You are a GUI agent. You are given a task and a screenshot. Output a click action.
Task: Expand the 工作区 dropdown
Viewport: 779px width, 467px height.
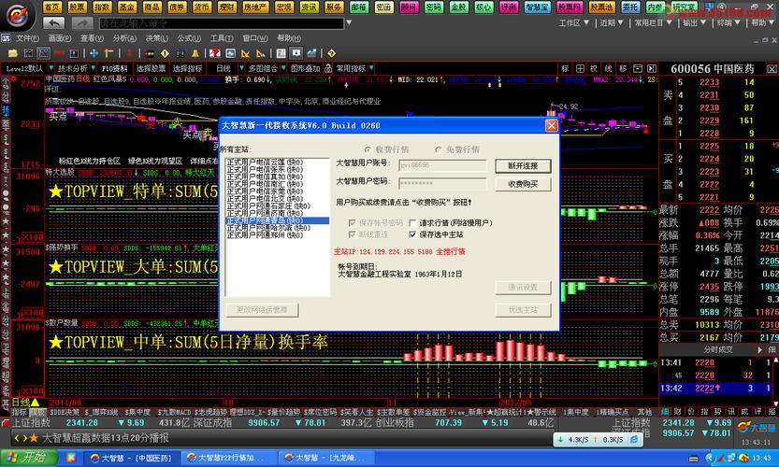[574, 22]
